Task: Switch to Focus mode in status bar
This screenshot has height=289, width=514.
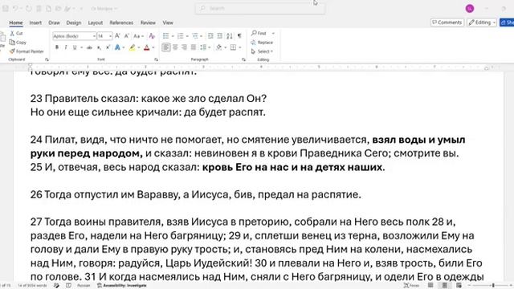Action: point(411,286)
